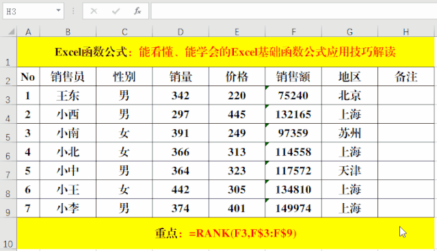Select the region cell 天津

(x=349, y=171)
